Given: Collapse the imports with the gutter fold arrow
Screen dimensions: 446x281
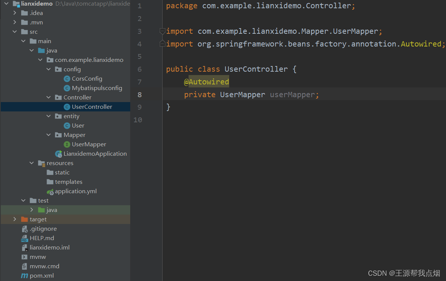Looking at the screenshot, I should coord(163,31).
